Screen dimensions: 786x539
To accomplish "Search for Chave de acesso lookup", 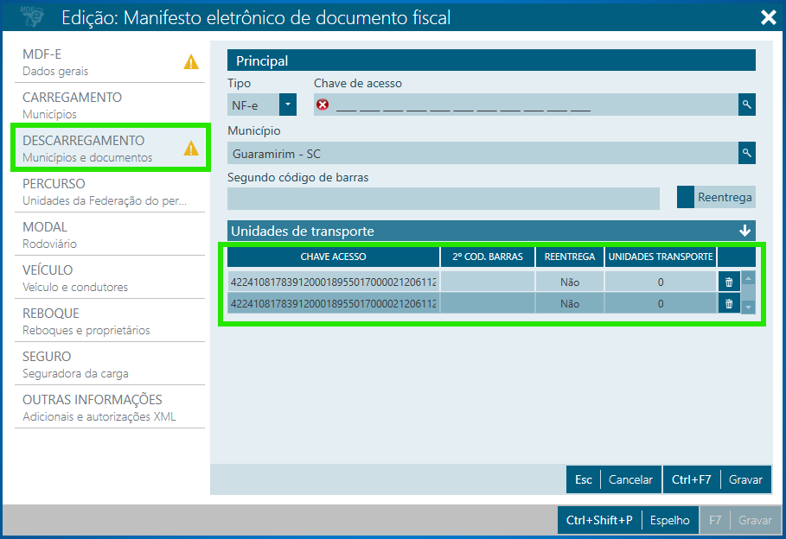I will pos(746,105).
